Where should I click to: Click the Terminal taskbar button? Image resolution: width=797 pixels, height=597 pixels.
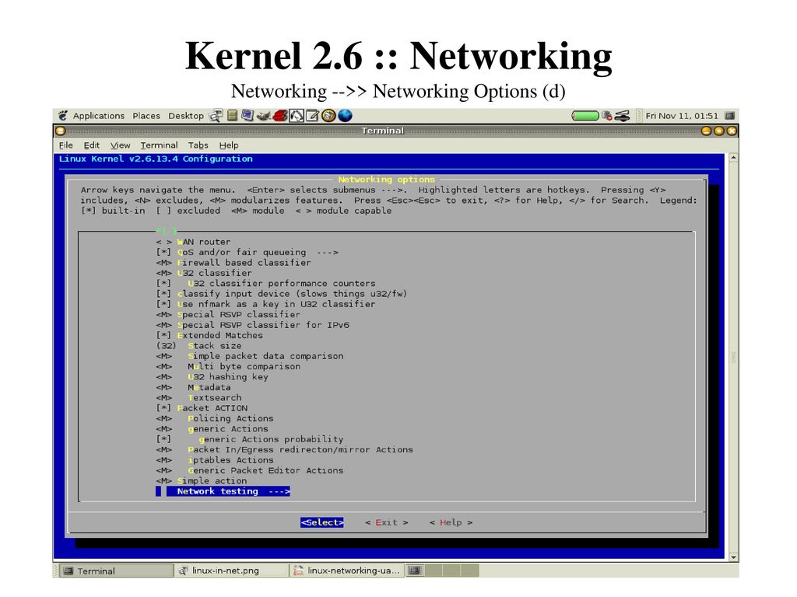coord(115,571)
